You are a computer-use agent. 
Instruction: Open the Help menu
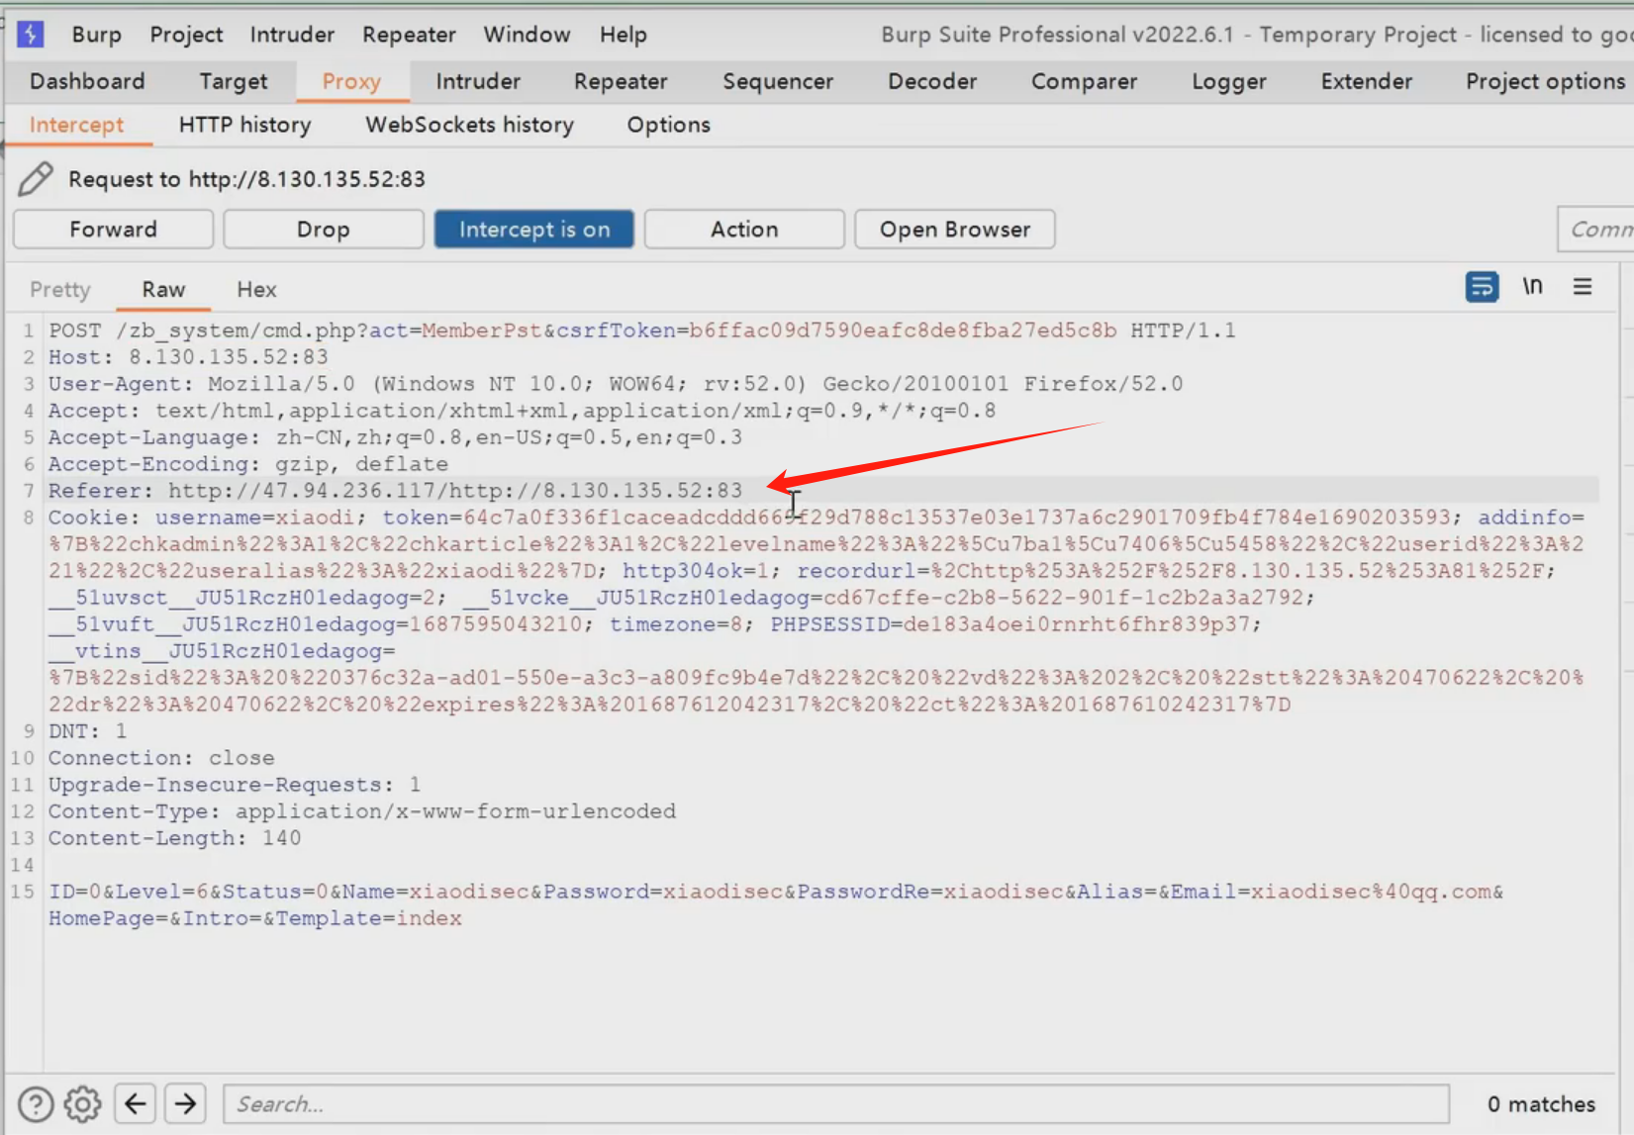623,35
